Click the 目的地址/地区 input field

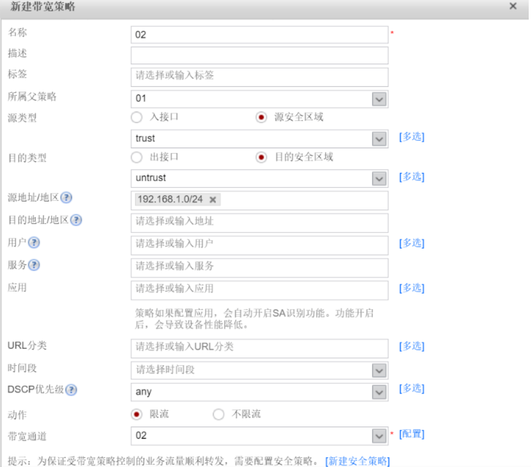click(x=260, y=223)
